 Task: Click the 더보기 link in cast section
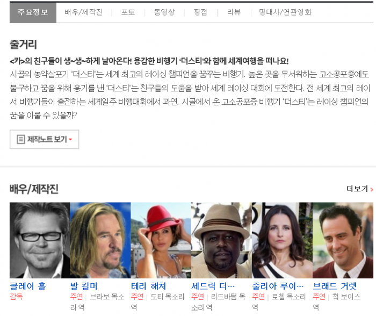(357, 189)
